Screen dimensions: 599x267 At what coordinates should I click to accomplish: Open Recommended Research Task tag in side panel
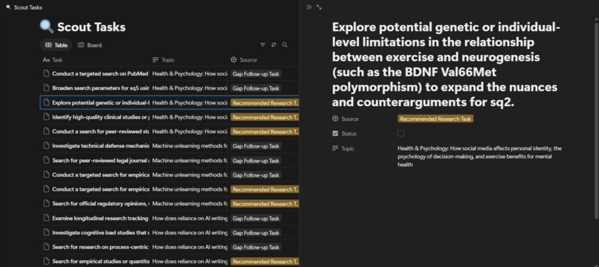point(436,119)
